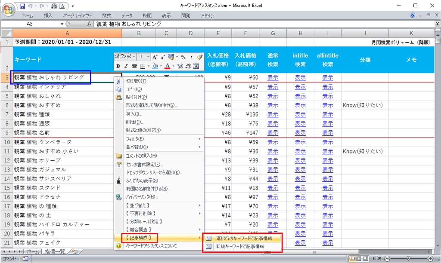
Task: Switch to Page Layout view in status bar
Action: click(x=359, y=259)
